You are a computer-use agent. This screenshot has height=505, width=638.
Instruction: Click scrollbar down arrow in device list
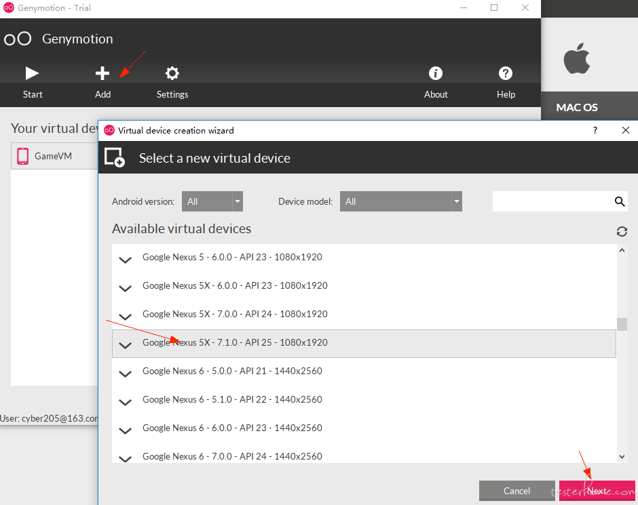click(622, 457)
